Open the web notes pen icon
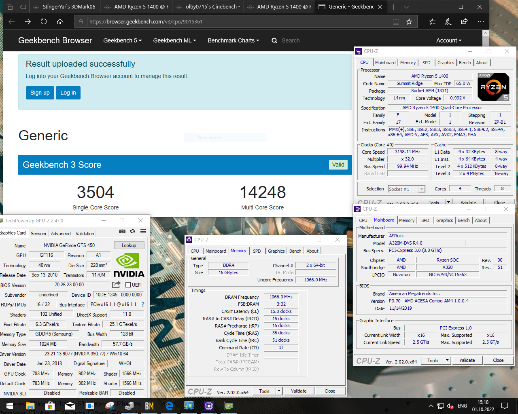518x414 pixels. [x=448, y=21]
